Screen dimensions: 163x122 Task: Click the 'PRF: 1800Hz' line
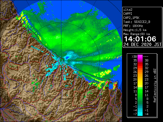[133, 26]
